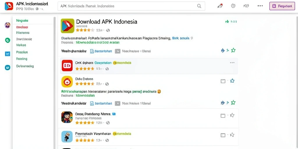
Task: Click the yellow Dike Dotoon app icon
Action: 67,81
